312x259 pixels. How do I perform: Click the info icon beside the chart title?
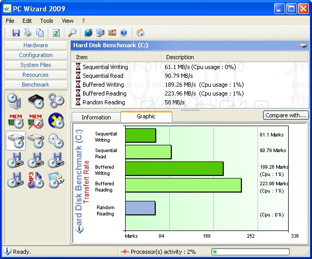tap(79, 229)
